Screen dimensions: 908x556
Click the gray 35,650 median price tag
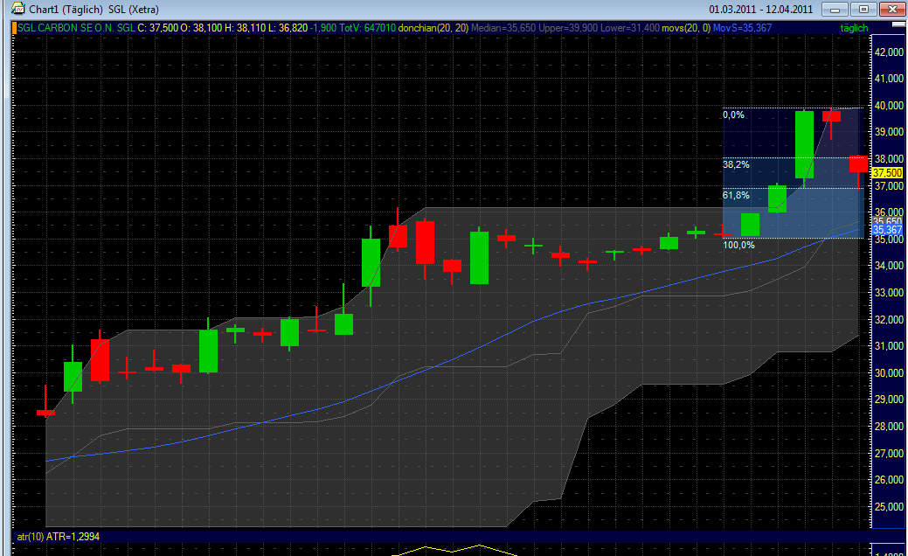887,222
